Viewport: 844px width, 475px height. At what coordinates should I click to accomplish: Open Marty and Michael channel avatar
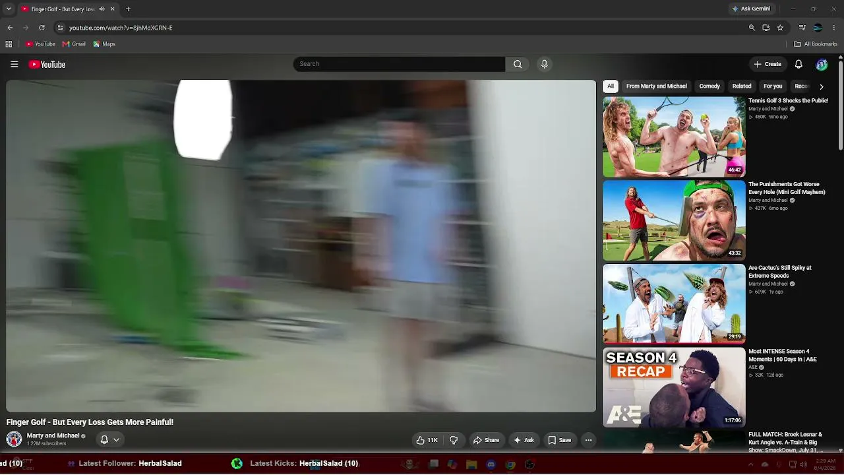coord(14,439)
